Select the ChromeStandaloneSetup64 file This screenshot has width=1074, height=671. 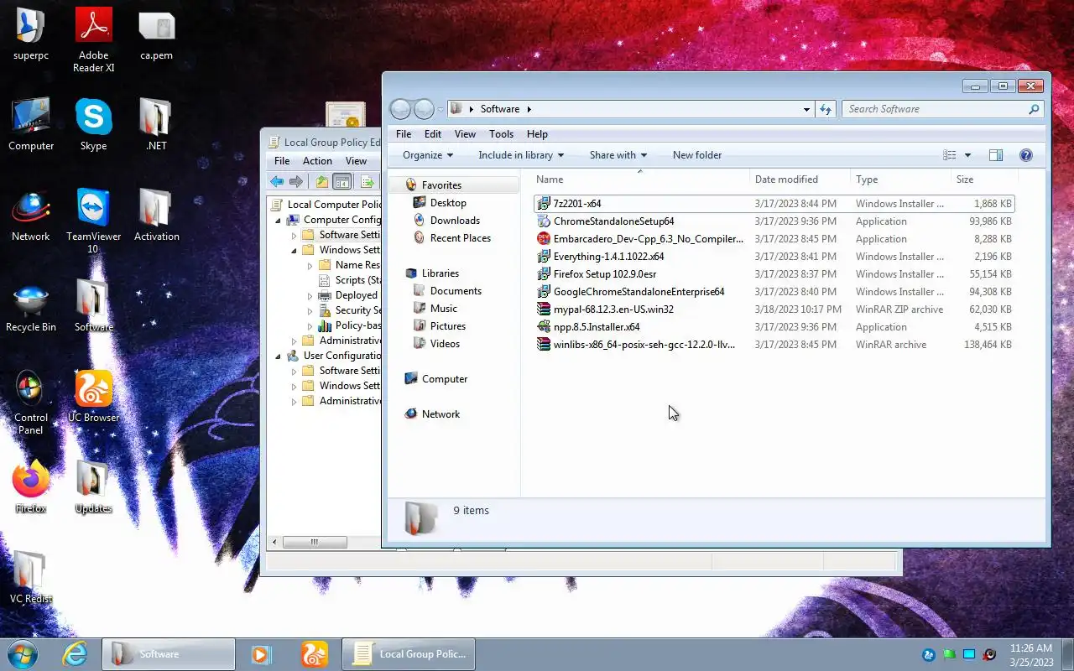coord(774,221)
